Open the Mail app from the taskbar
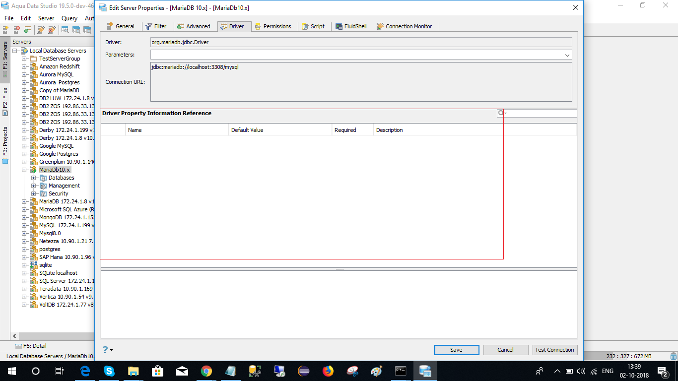Image resolution: width=678 pixels, height=381 pixels. (x=182, y=371)
